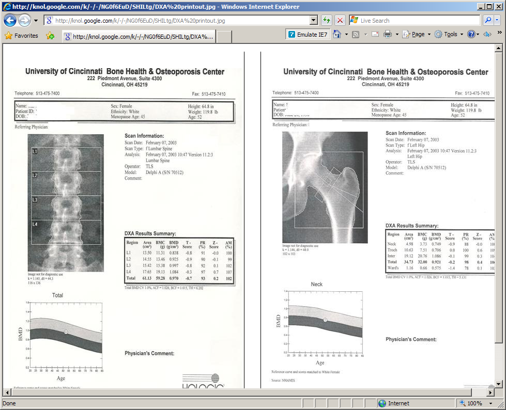Open a new blank tab
This screenshot has width=506, height=410.
(224, 37)
